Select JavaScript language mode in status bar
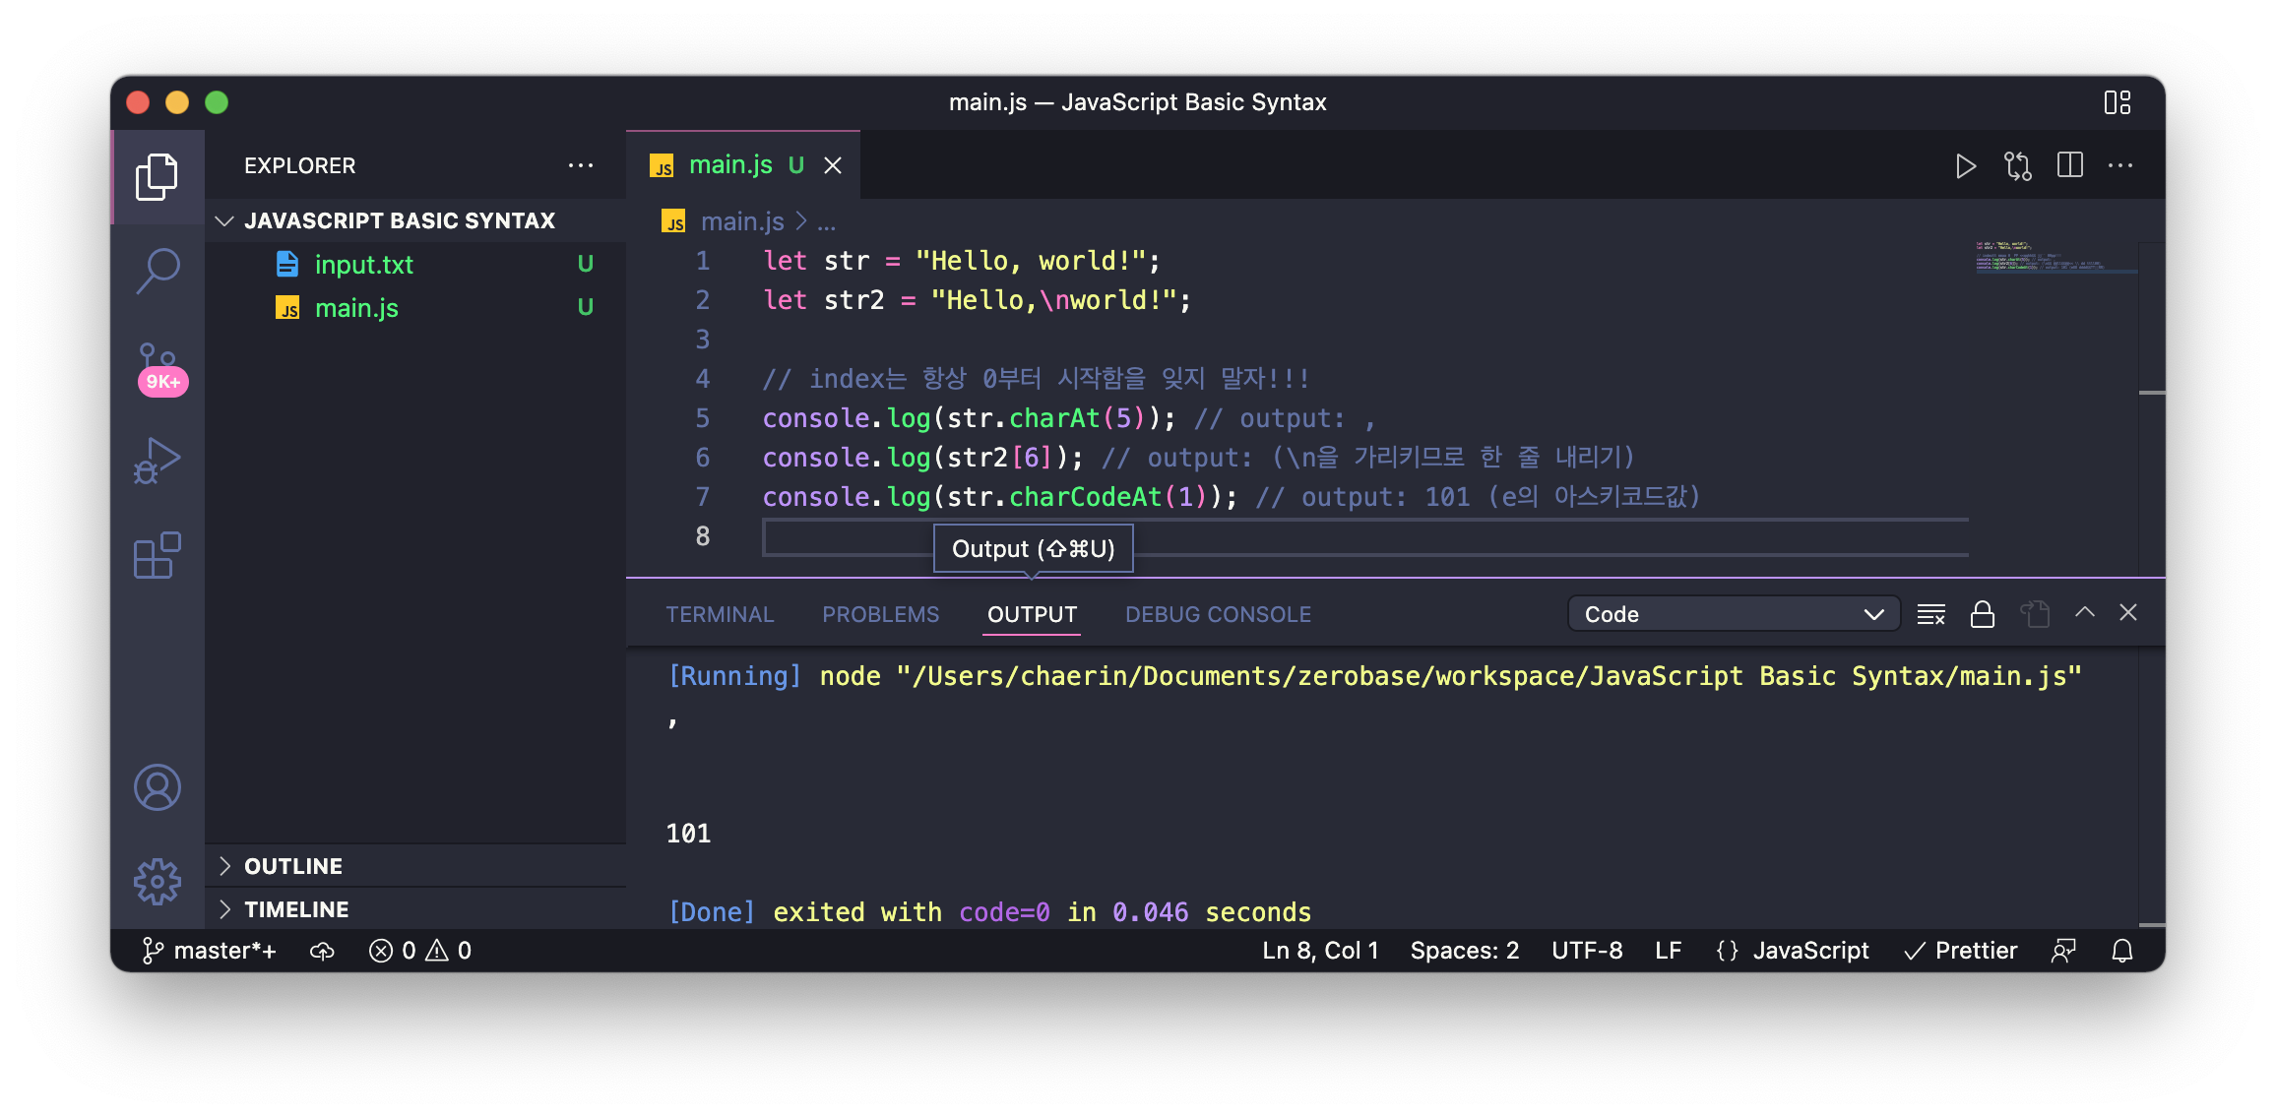 pyautogui.click(x=1809, y=951)
